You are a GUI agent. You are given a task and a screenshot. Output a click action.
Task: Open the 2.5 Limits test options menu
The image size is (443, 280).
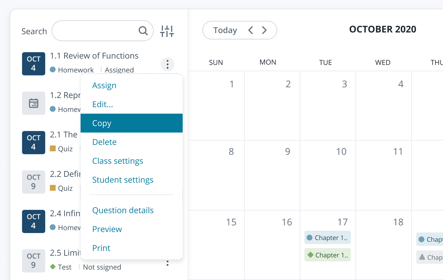(168, 263)
